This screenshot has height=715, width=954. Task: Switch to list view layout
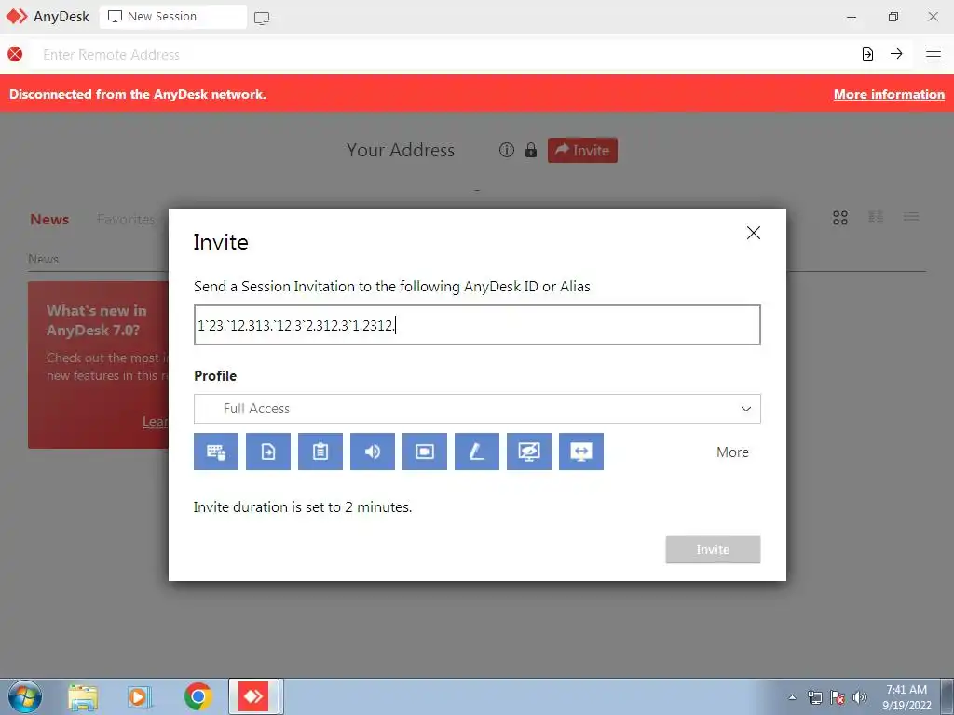coord(911,218)
